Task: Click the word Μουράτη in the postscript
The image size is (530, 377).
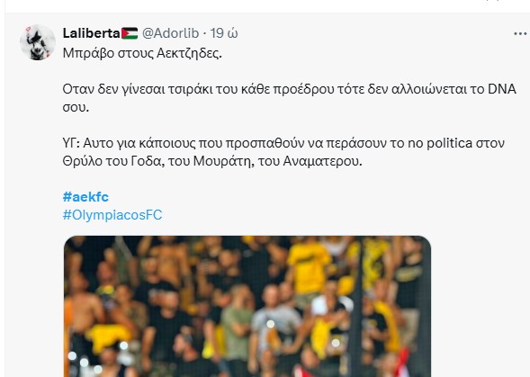Action: click(223, 161)
